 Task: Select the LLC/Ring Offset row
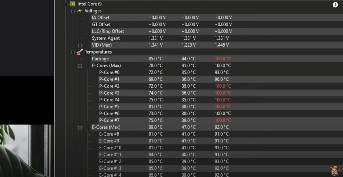click(x=217, y=31)
